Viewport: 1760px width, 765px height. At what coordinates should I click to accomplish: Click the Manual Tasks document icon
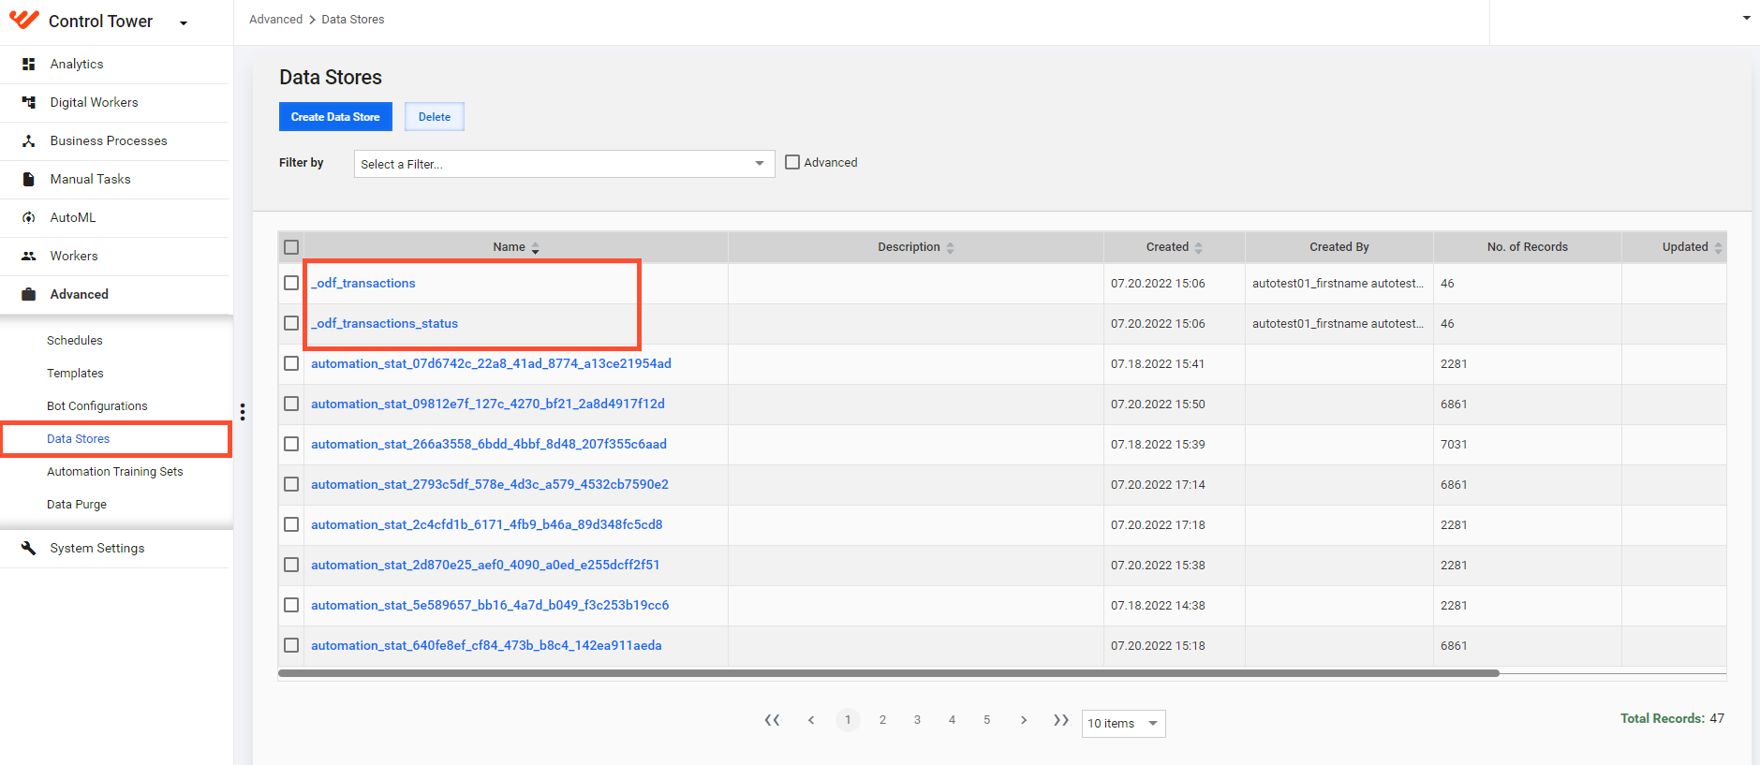pos(29,179)
